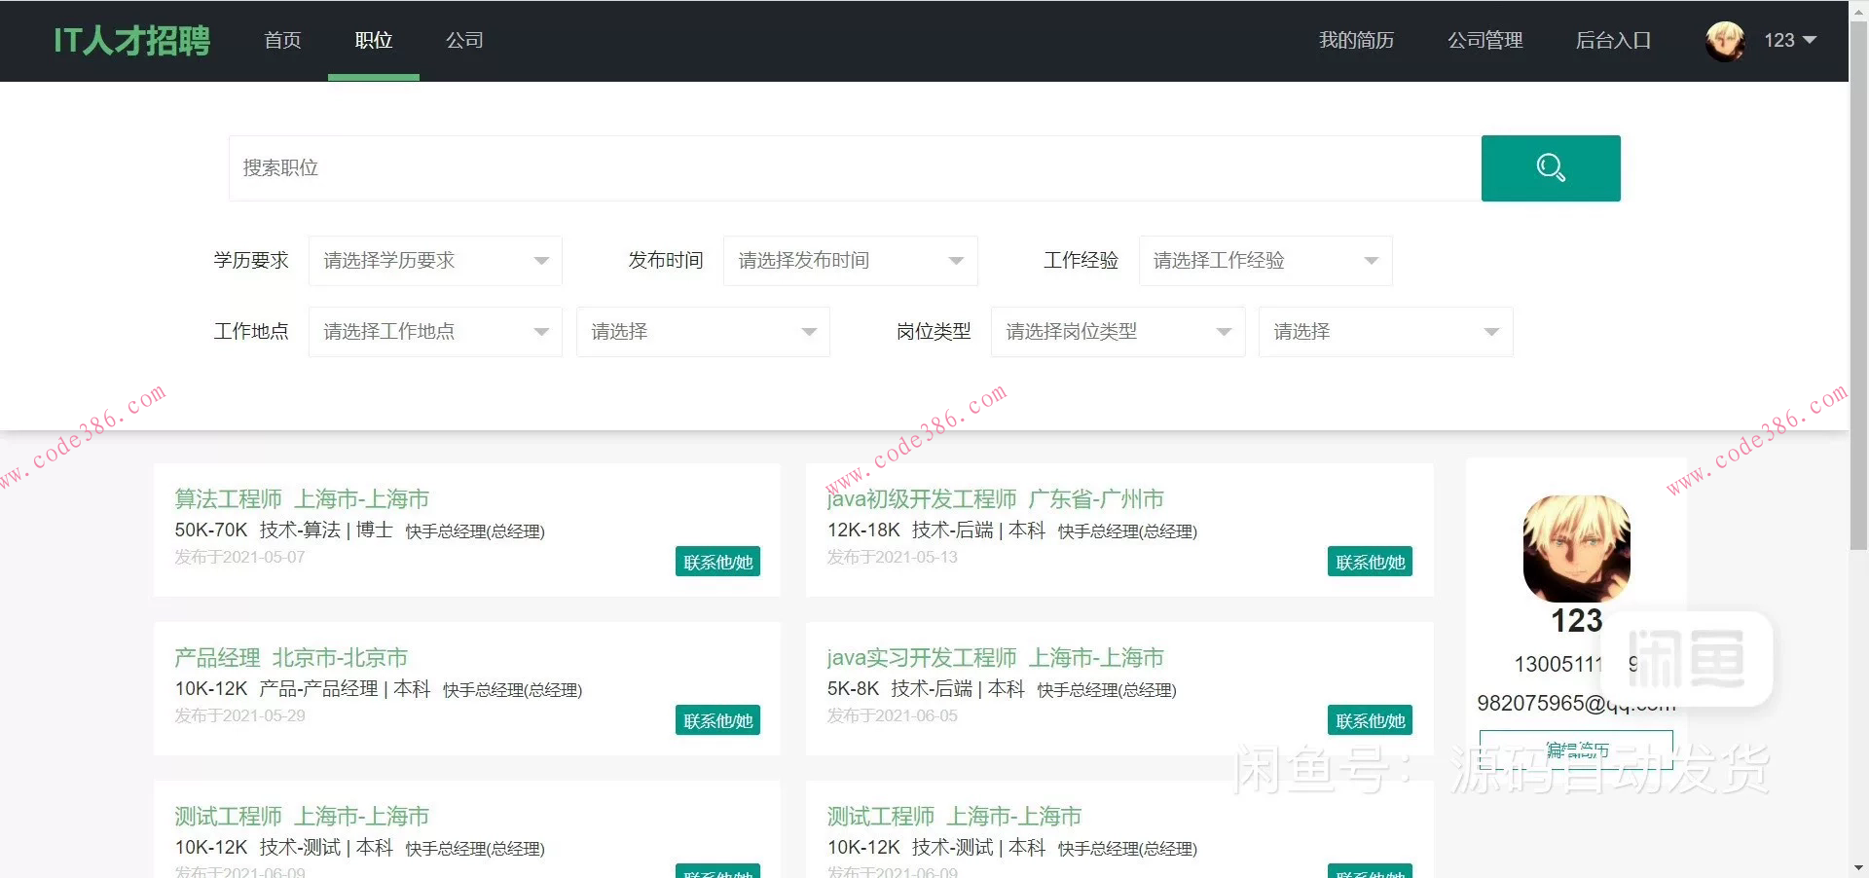Expand the 请选择岗位类型 dropdown

1116,331
